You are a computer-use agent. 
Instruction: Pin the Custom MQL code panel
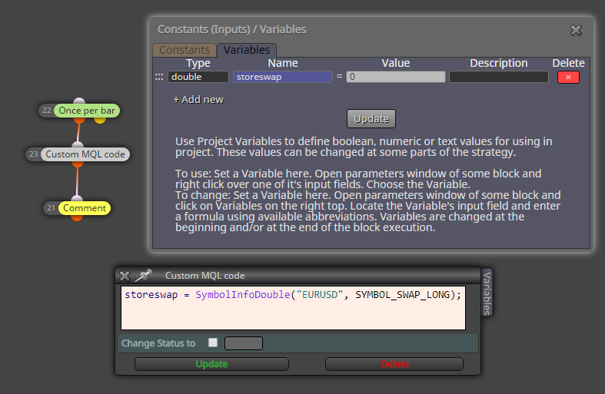(x=144, y=275)
